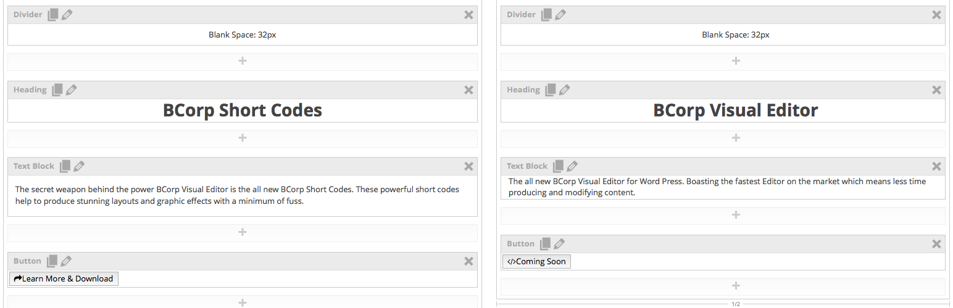This screenshot has height=308, width=953.
Task: Remove the right column Divider element
Action: pos(936,15)
